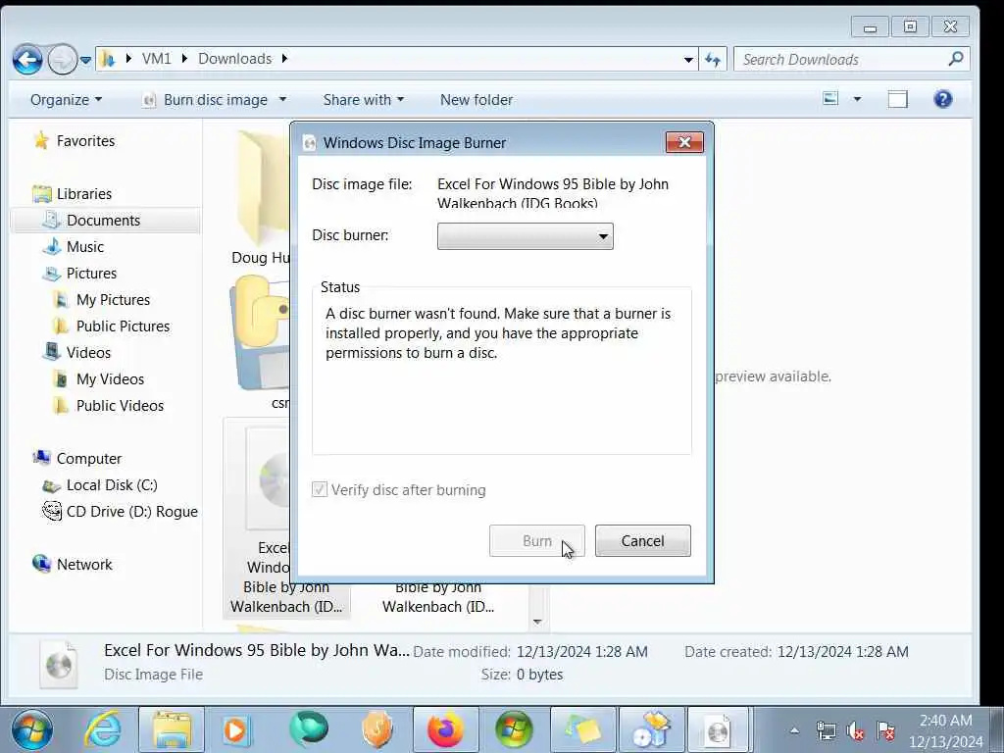Screen dimensions: 1004x753
Task: Click the search magnifier icon
Action: 956,59
